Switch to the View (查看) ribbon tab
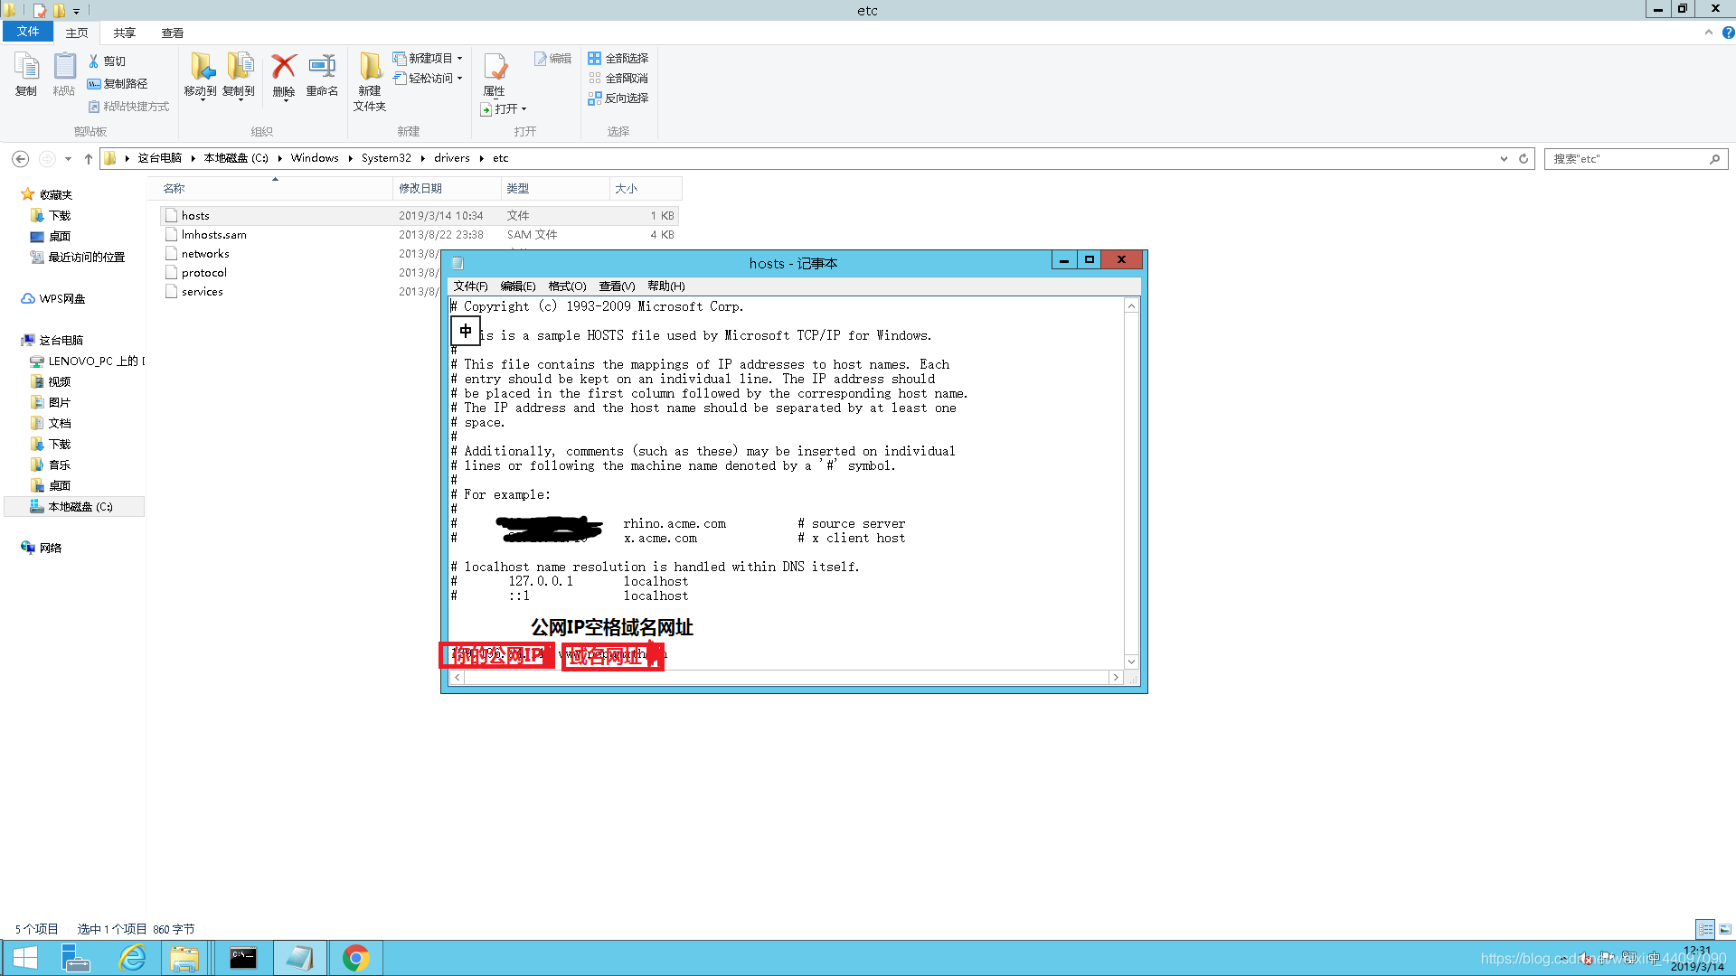 click(172, 33)
